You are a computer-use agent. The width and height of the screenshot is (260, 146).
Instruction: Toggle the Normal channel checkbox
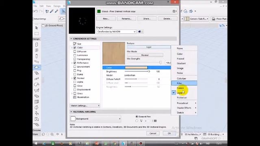75,78
